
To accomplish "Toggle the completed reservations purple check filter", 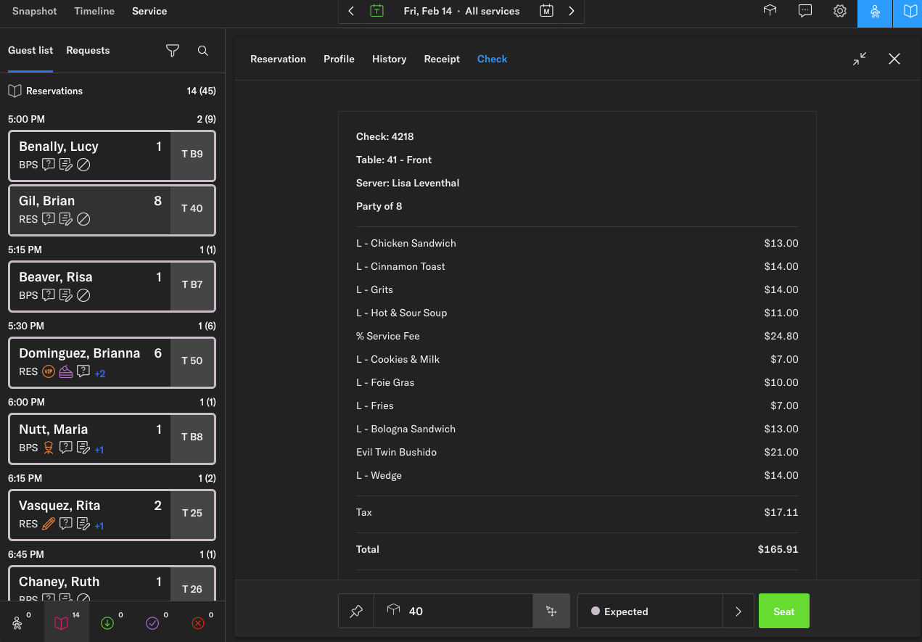I will coord(153,623).
